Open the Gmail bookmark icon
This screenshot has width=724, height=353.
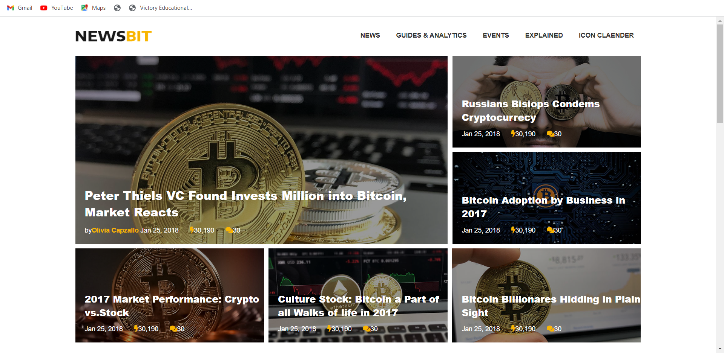[11, 8]
